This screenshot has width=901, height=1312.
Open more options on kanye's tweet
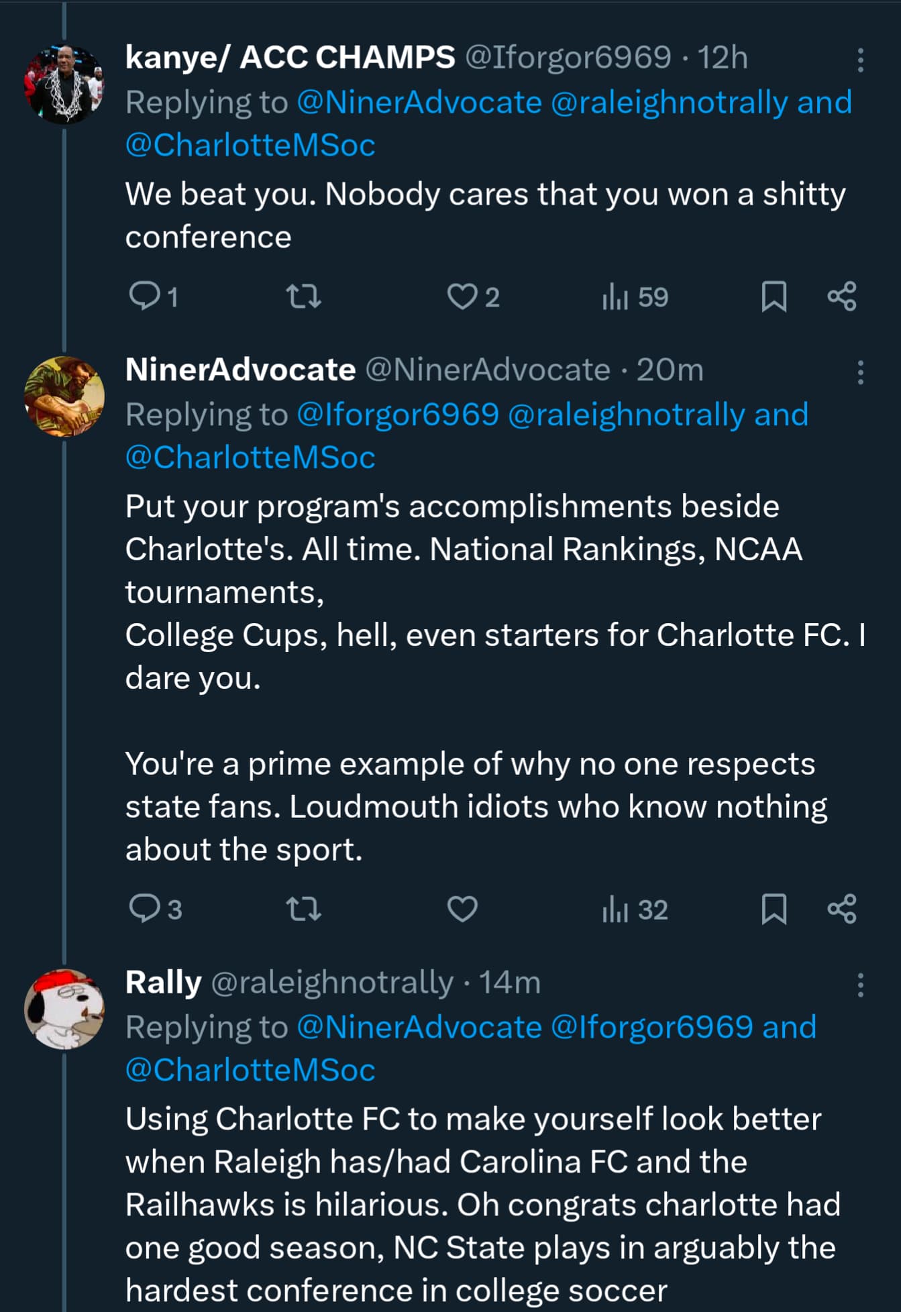(860, 60)
